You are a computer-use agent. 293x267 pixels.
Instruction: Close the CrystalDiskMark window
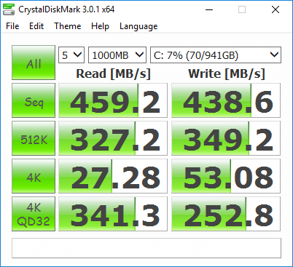click(x=276, y=9)
